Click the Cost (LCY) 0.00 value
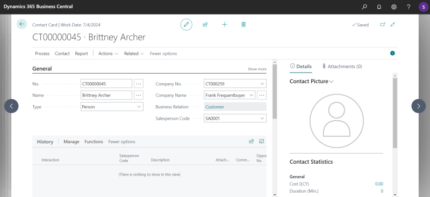This screenshot has height=197, width=430. [379, 184]
